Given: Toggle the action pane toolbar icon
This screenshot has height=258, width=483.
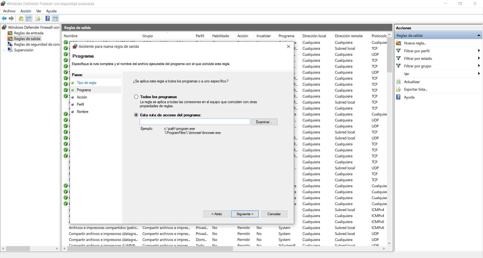Looking at the screenshot, I should 55,19.
